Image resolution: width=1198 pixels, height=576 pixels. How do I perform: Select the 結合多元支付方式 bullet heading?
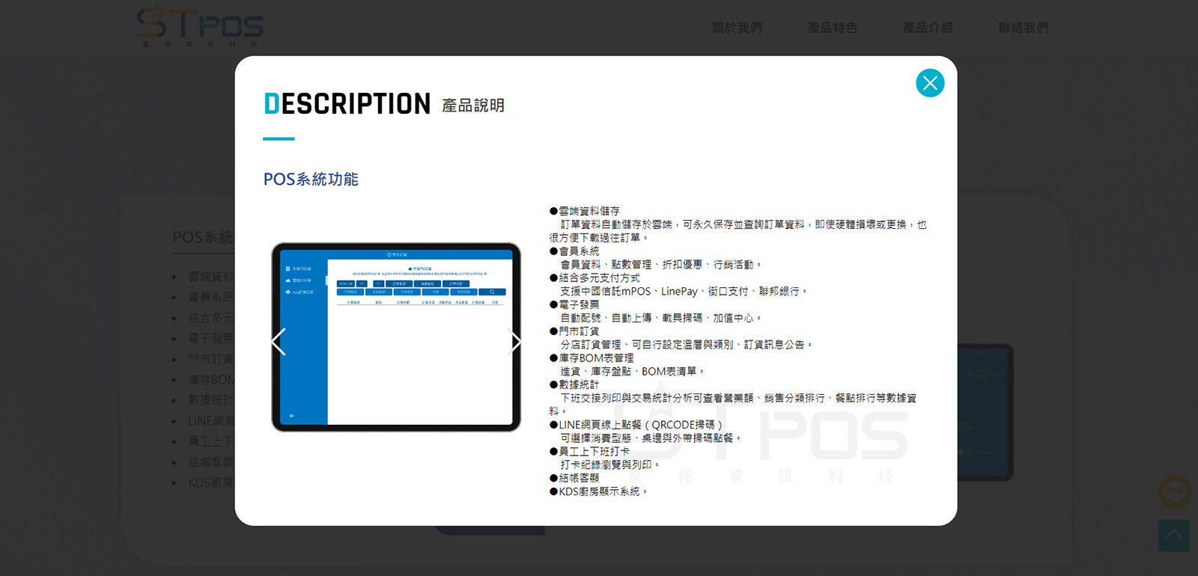point(595,278)
